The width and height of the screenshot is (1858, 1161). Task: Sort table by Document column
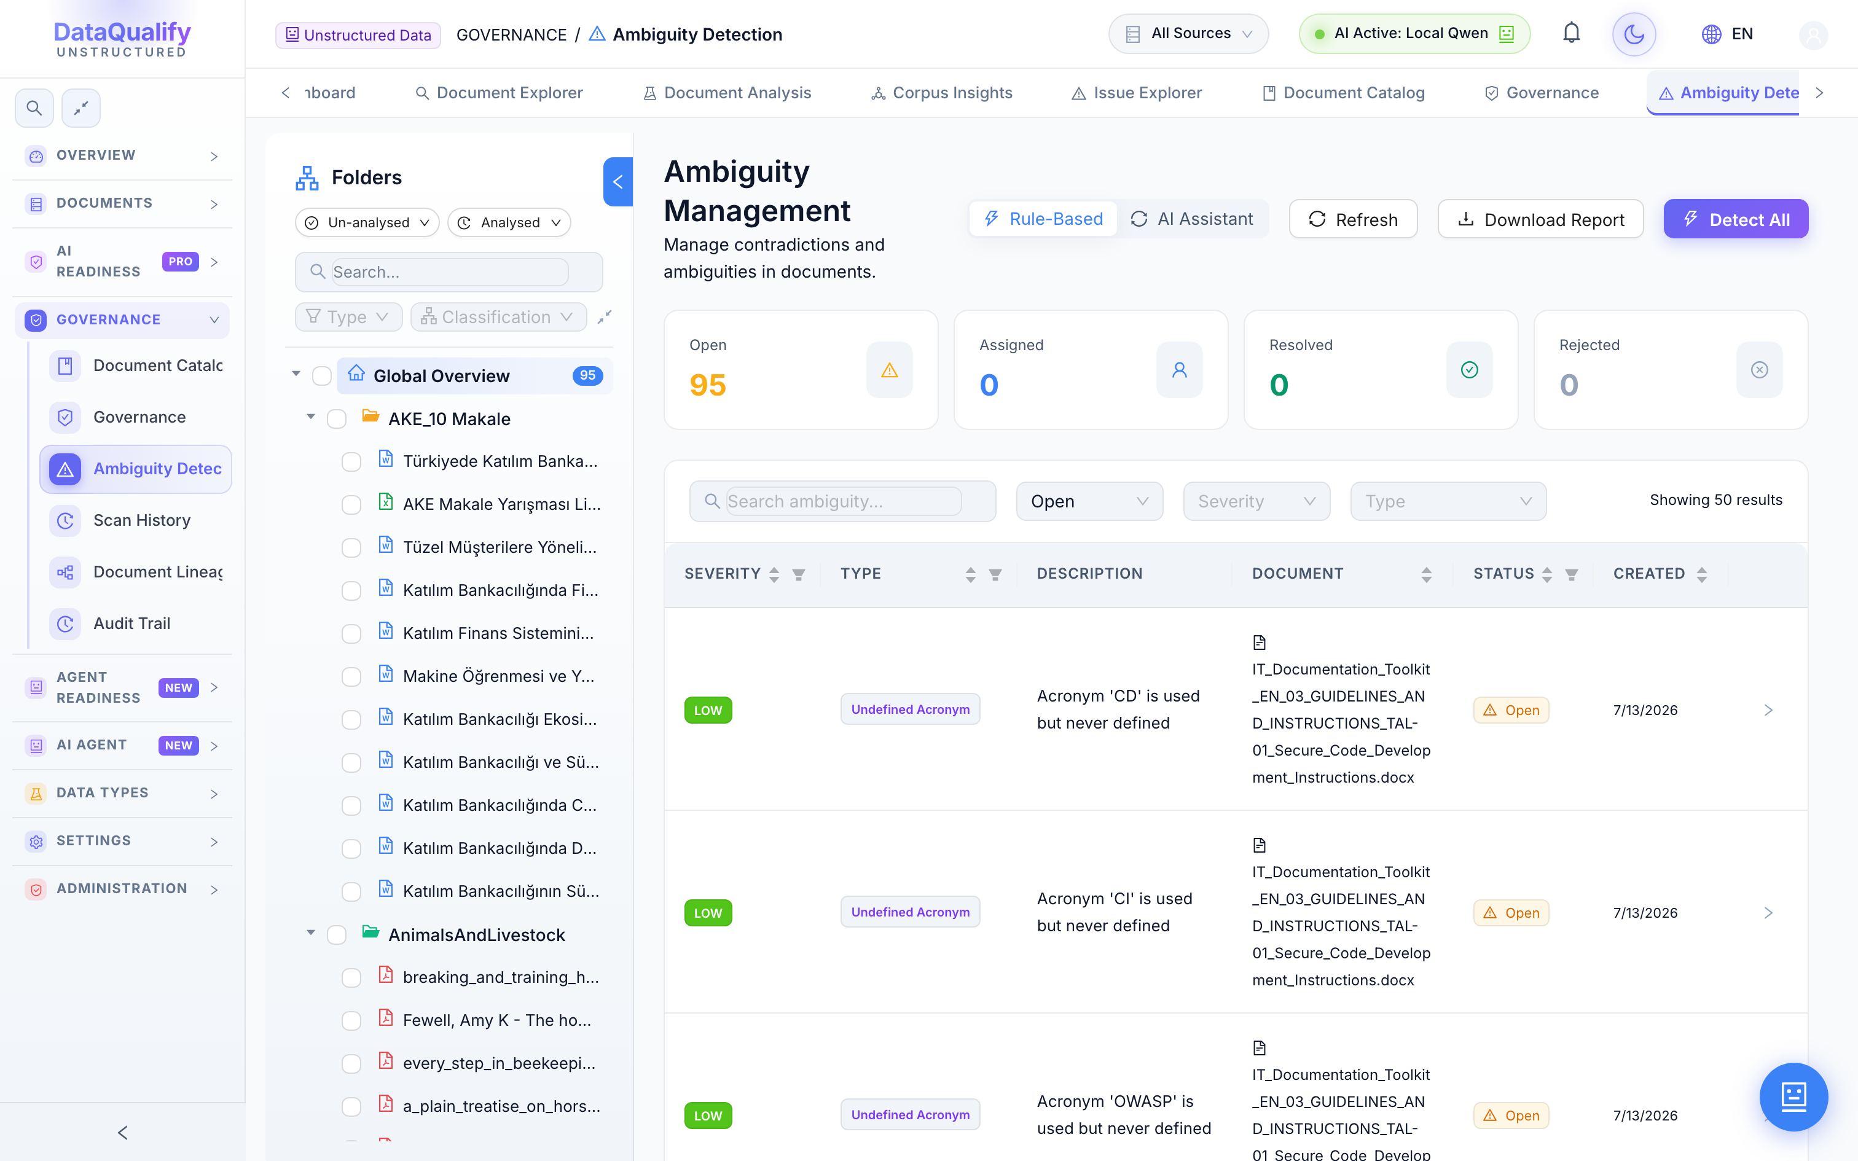(x=1427, y=574)
